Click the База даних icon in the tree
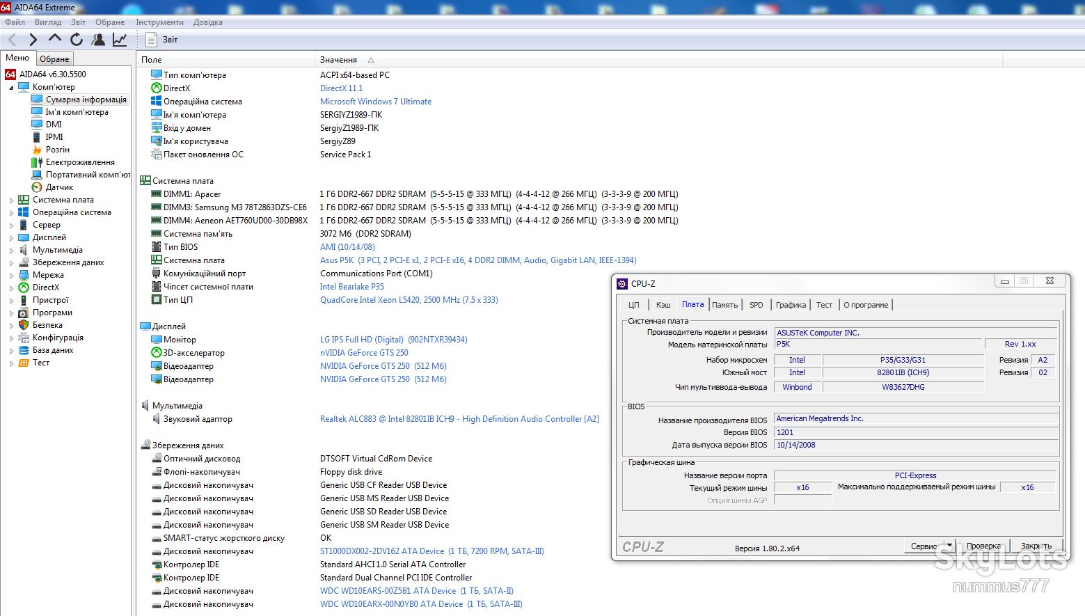Viewport: 1085px width, 616px height. point(24,350)
